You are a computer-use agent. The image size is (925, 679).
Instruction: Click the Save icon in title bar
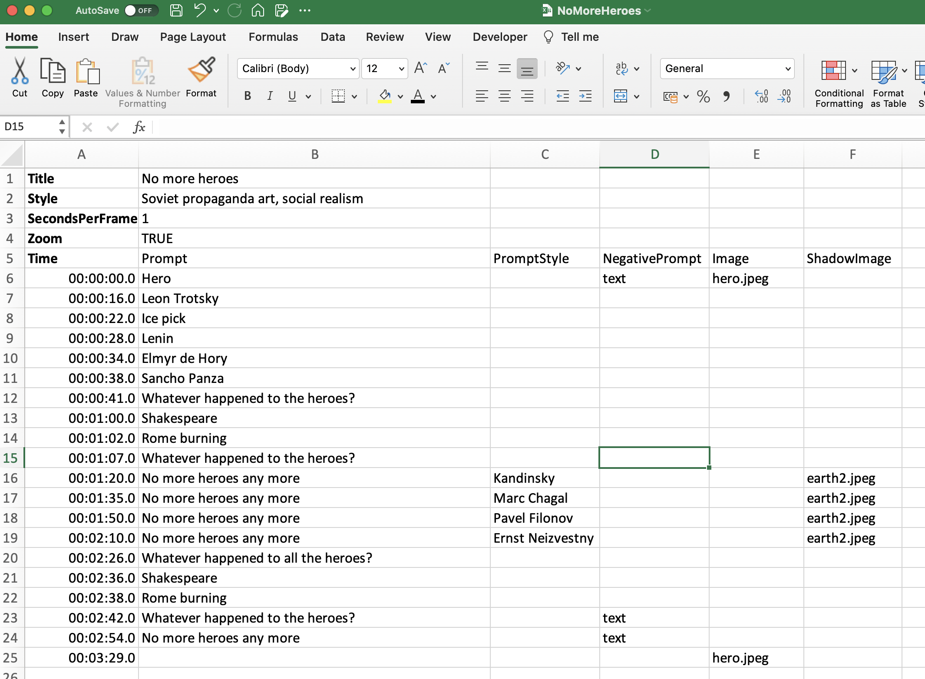coord(176,10)
